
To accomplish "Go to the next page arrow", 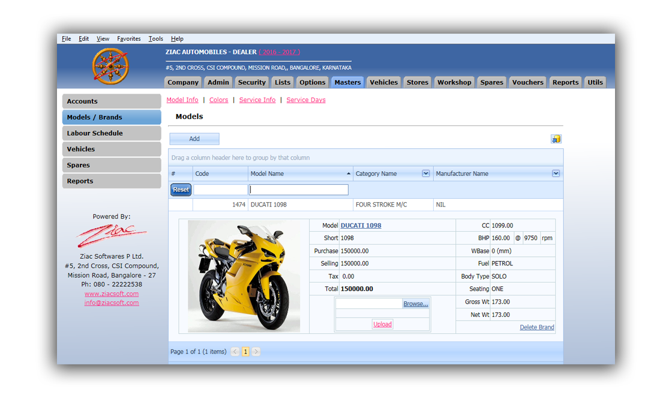I will coord(256,352).
